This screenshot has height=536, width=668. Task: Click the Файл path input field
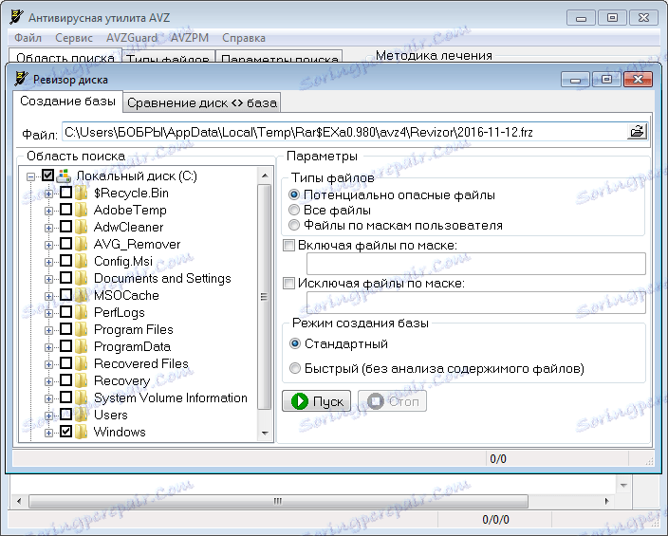tap(345, 132)
